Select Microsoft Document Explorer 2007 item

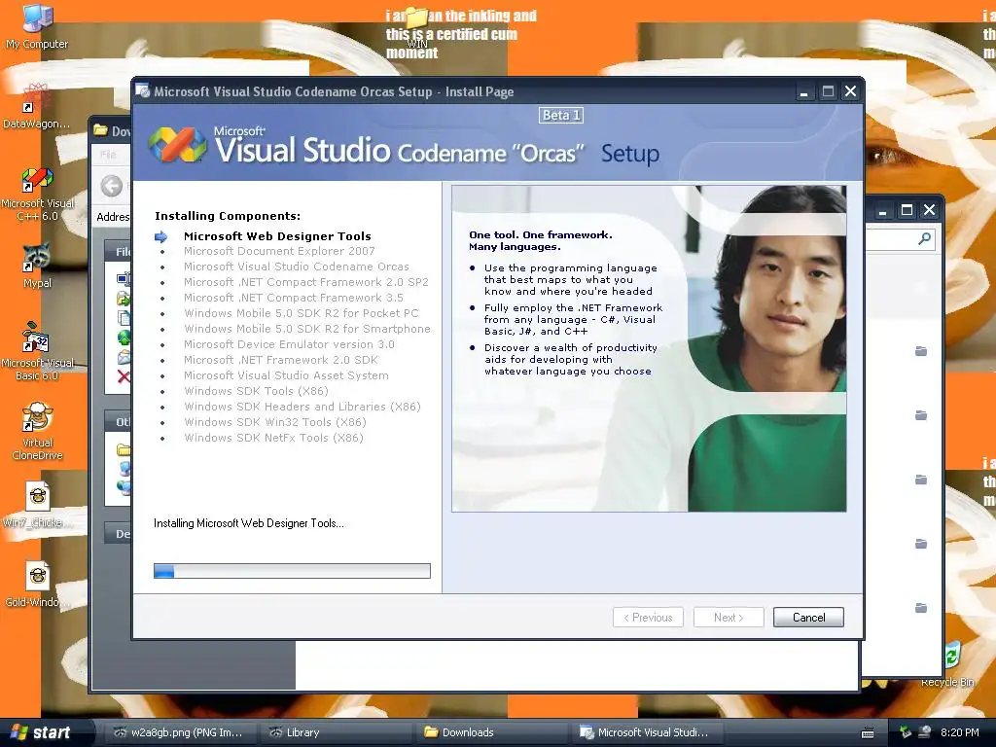pyautogui.click(x=279, y=251)
